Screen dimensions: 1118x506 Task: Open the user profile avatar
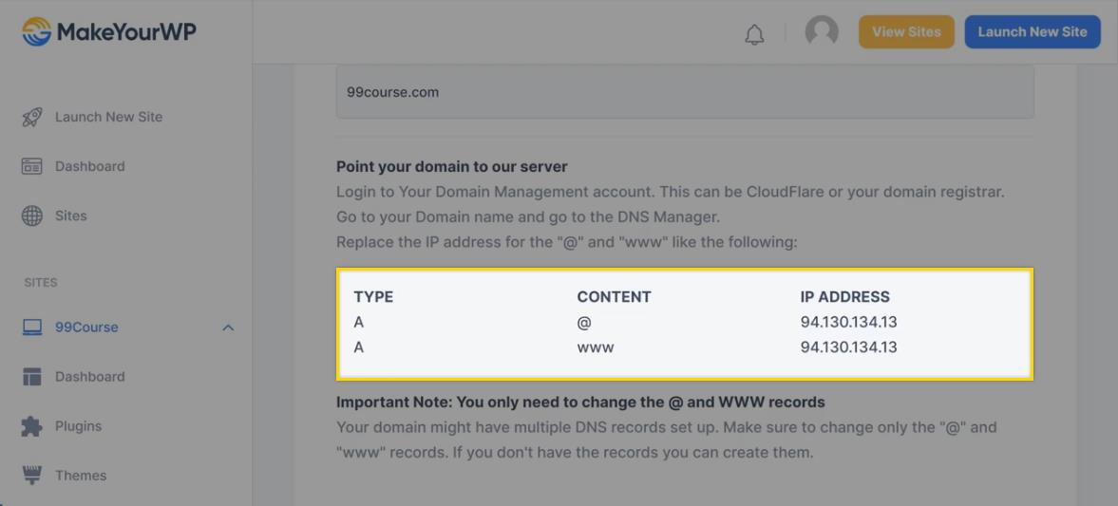tap(822, 31)
